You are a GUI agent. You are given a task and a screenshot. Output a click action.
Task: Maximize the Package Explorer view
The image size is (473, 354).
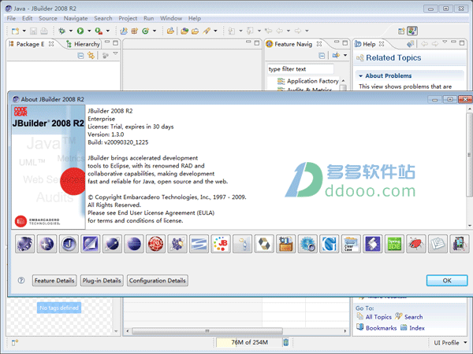tap(116, 43)
